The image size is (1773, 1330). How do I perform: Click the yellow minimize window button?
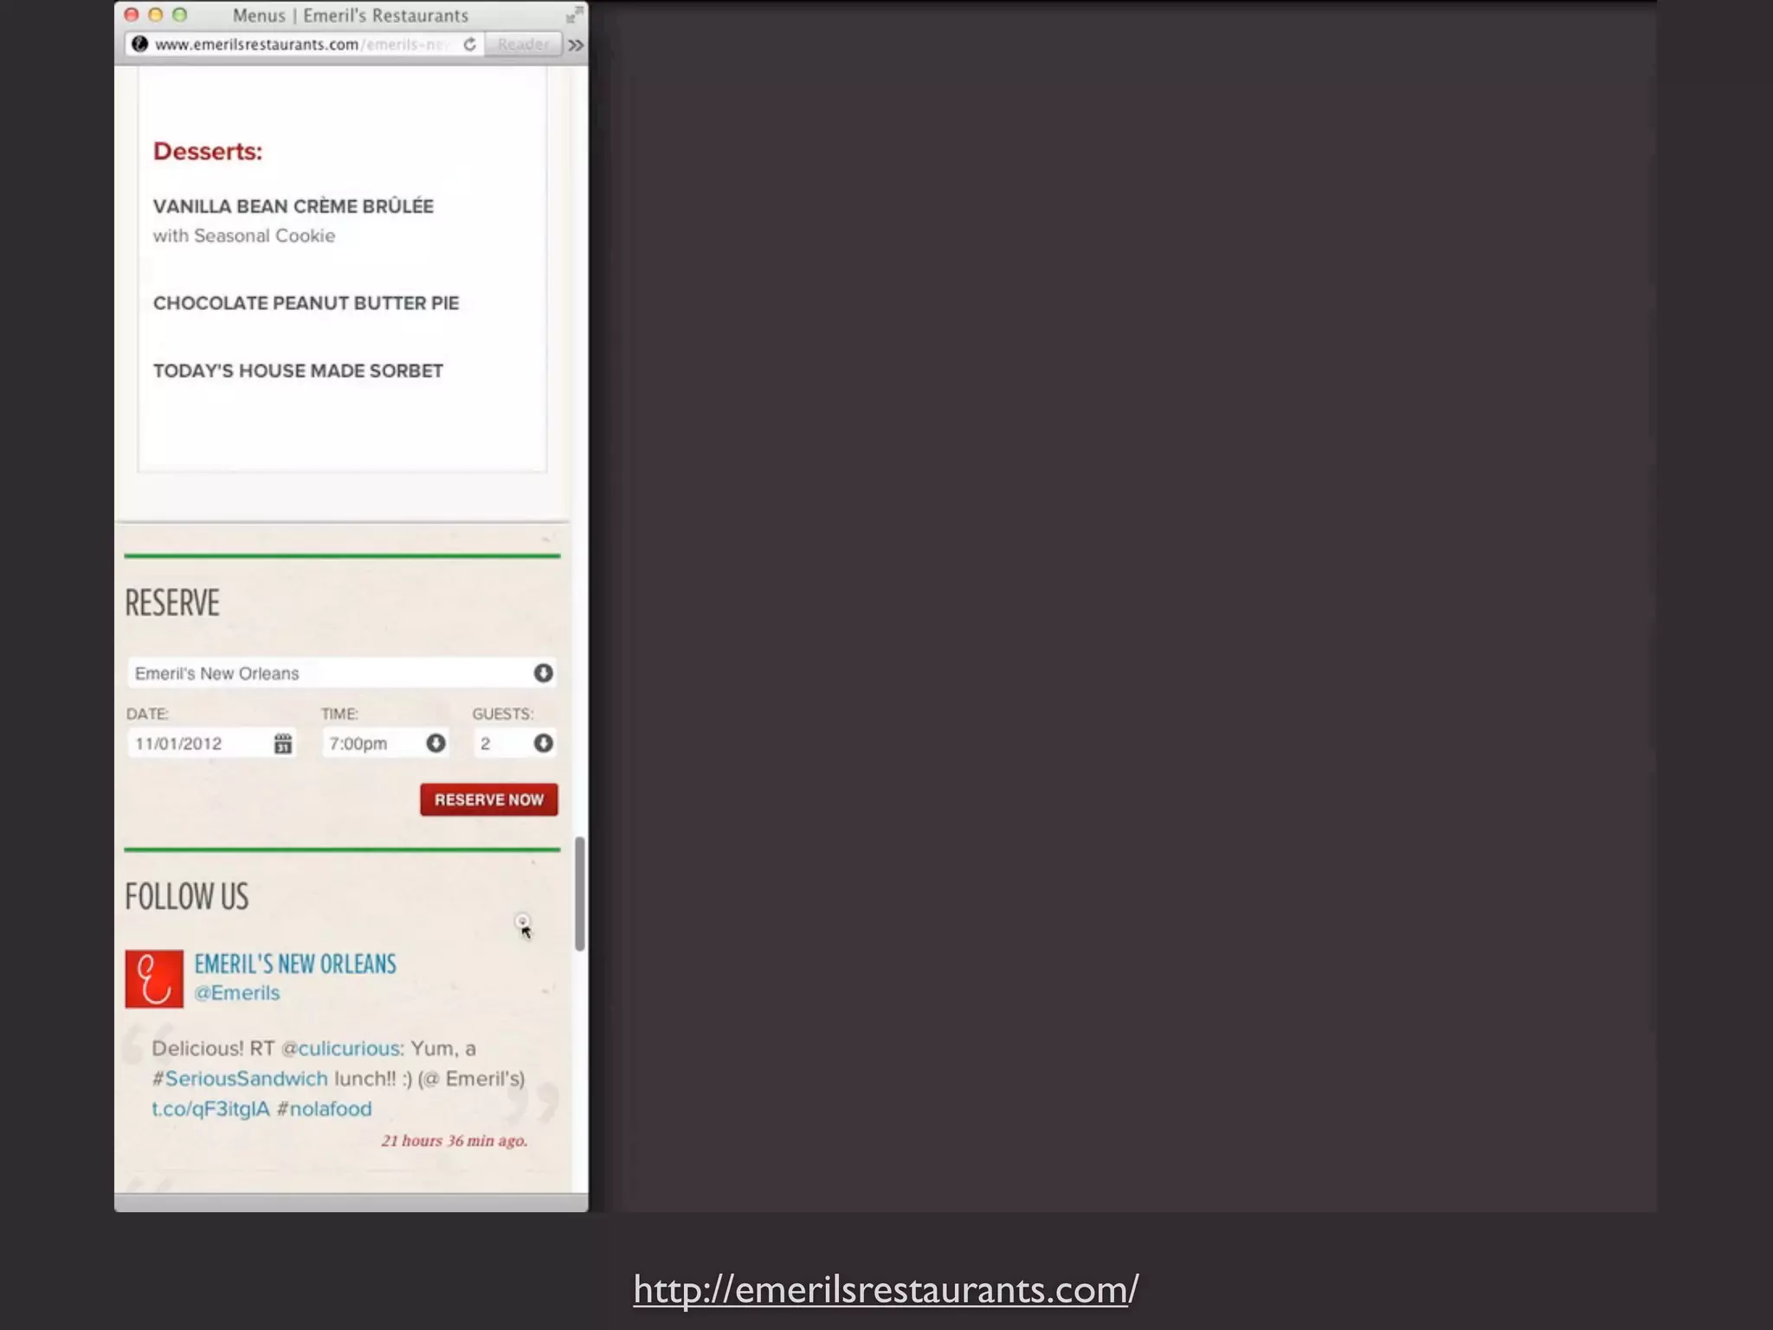[156, 15]
